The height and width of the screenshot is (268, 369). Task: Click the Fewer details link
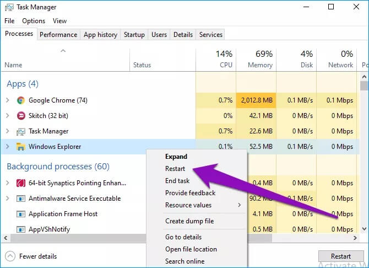tap(38, 256)
